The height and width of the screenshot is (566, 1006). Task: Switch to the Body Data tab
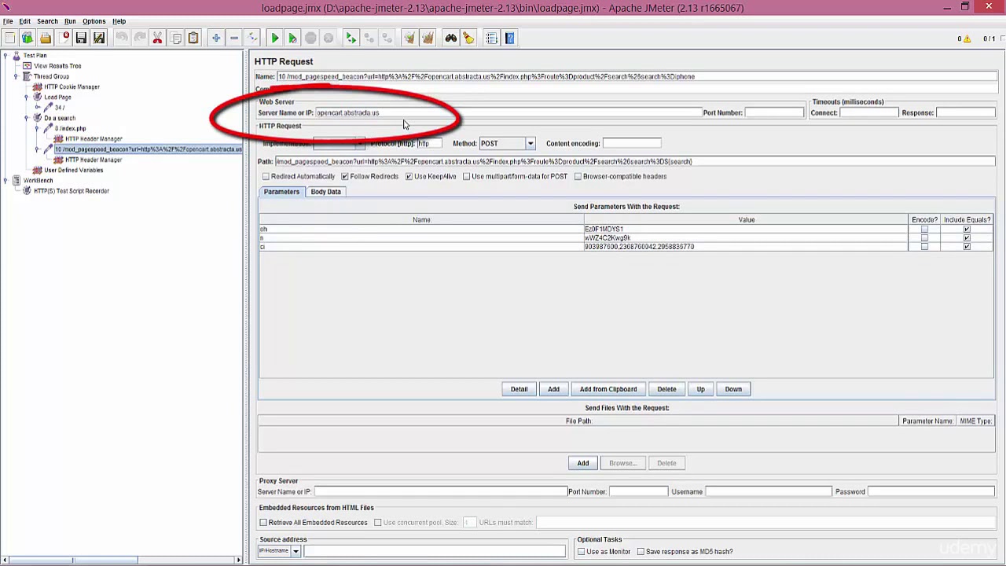325,192
